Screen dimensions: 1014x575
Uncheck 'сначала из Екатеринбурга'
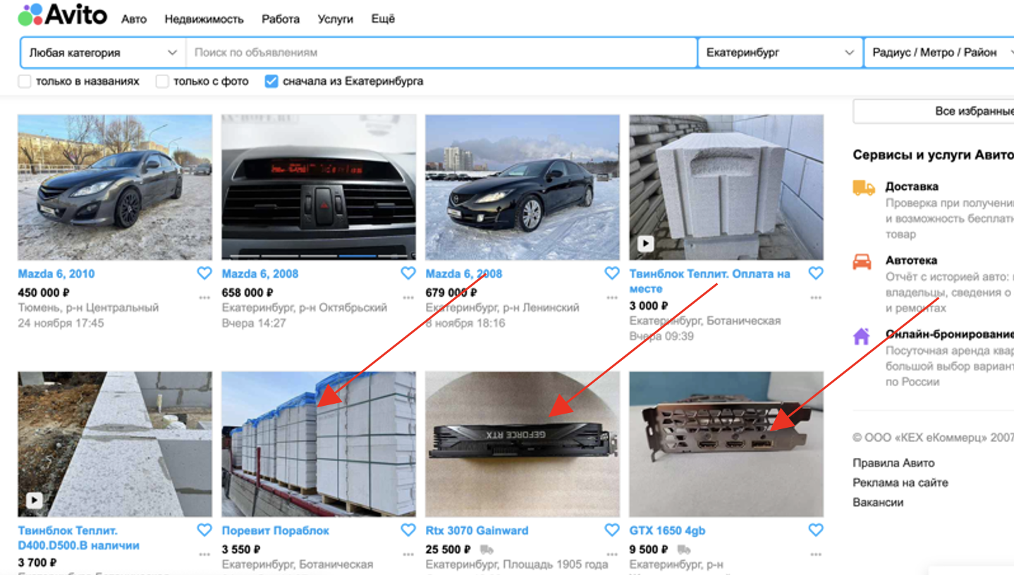(x=271, y=81)
